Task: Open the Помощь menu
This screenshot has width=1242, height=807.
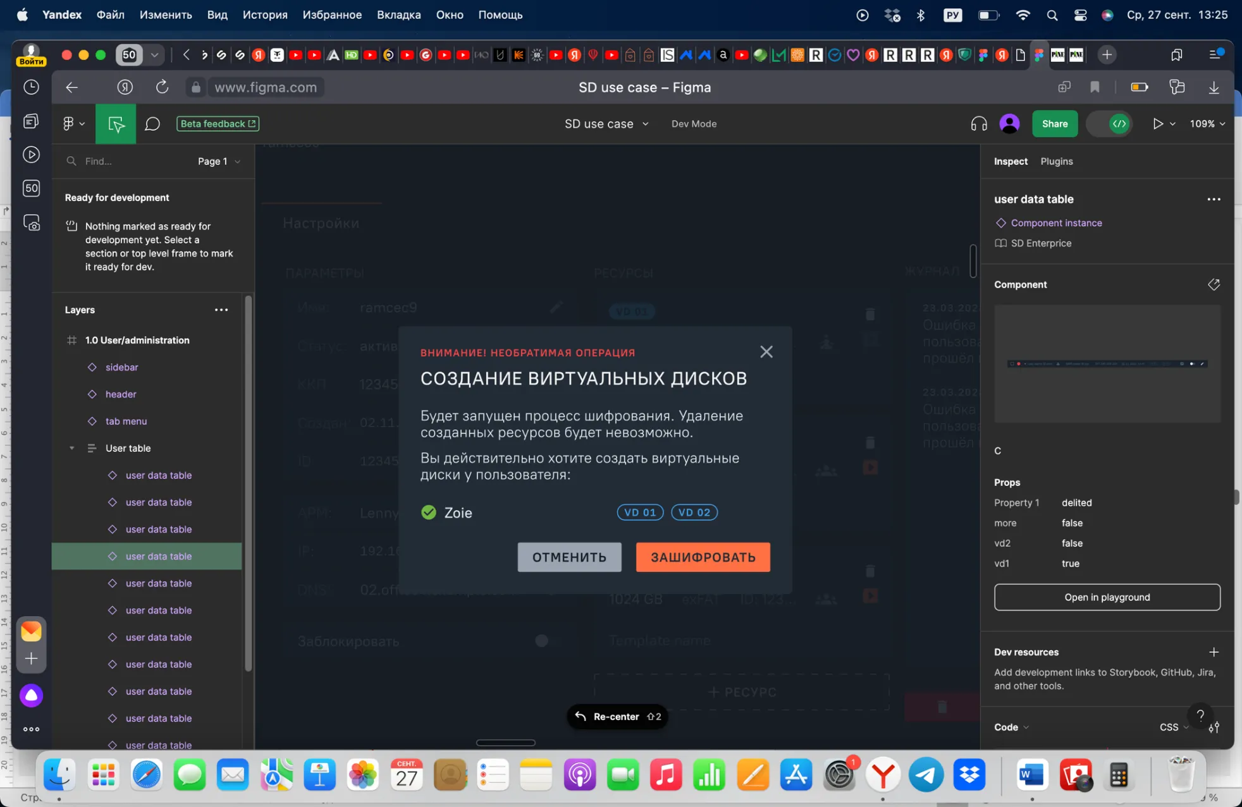Action: pyautogui.click(x=500, y=15)
